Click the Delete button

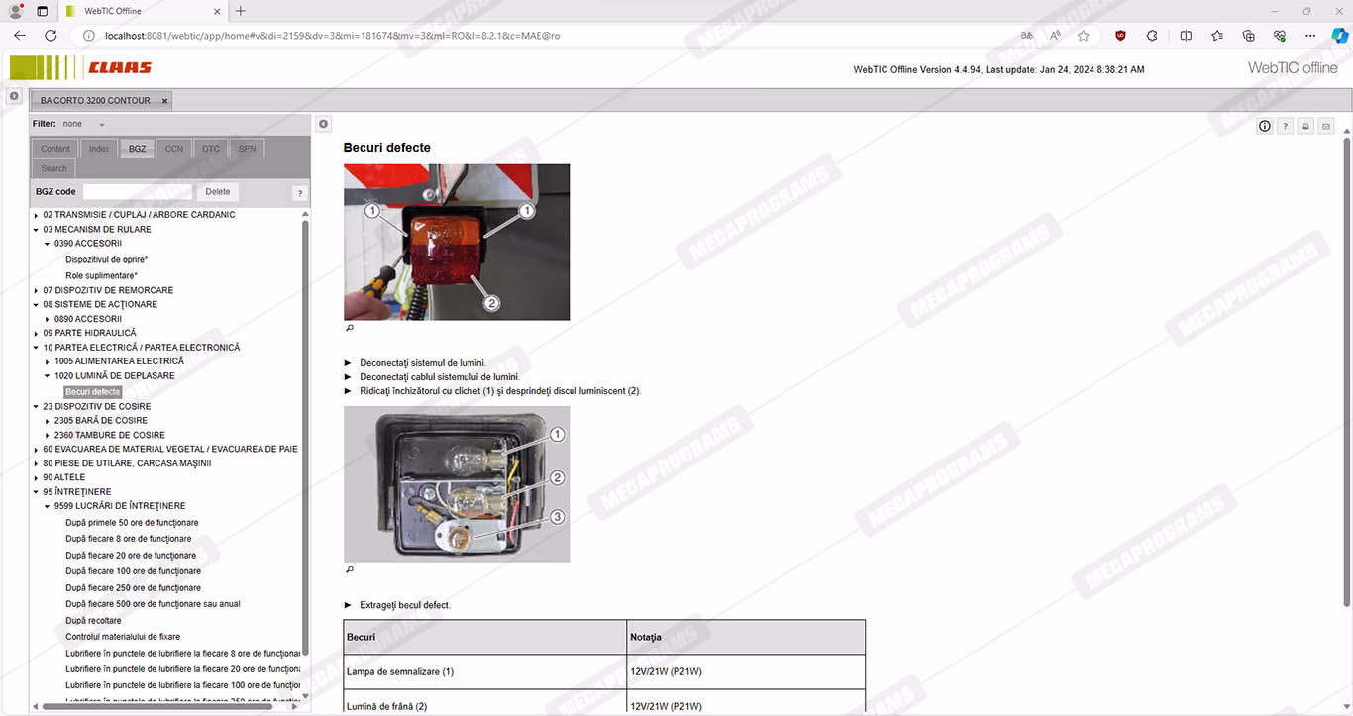click(x=217, y=192)
